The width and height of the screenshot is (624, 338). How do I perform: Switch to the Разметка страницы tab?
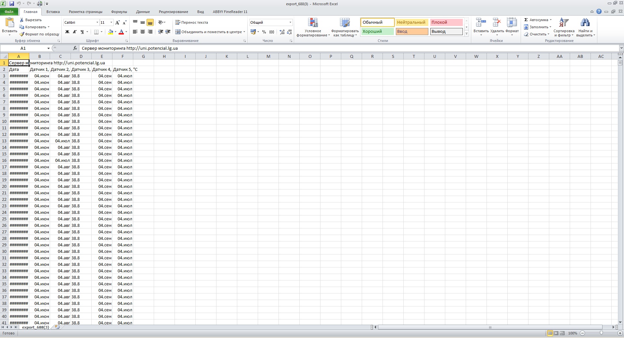[x=85, y=12]
